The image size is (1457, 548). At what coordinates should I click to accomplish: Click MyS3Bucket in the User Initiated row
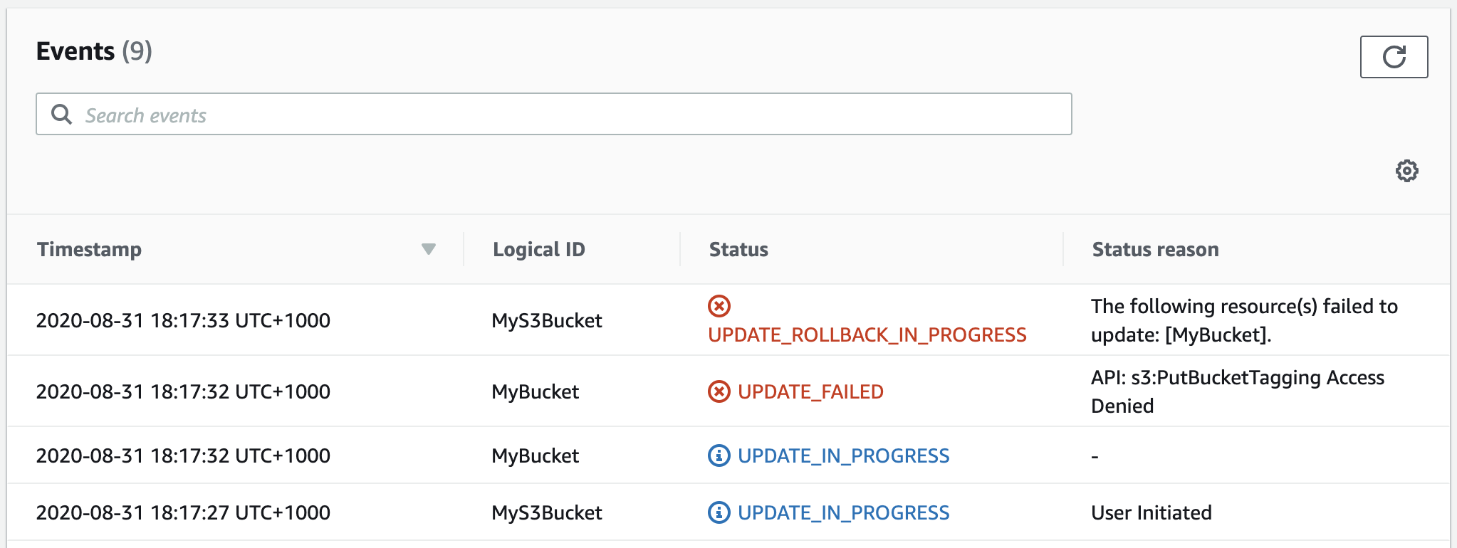(x=547, y=512)
